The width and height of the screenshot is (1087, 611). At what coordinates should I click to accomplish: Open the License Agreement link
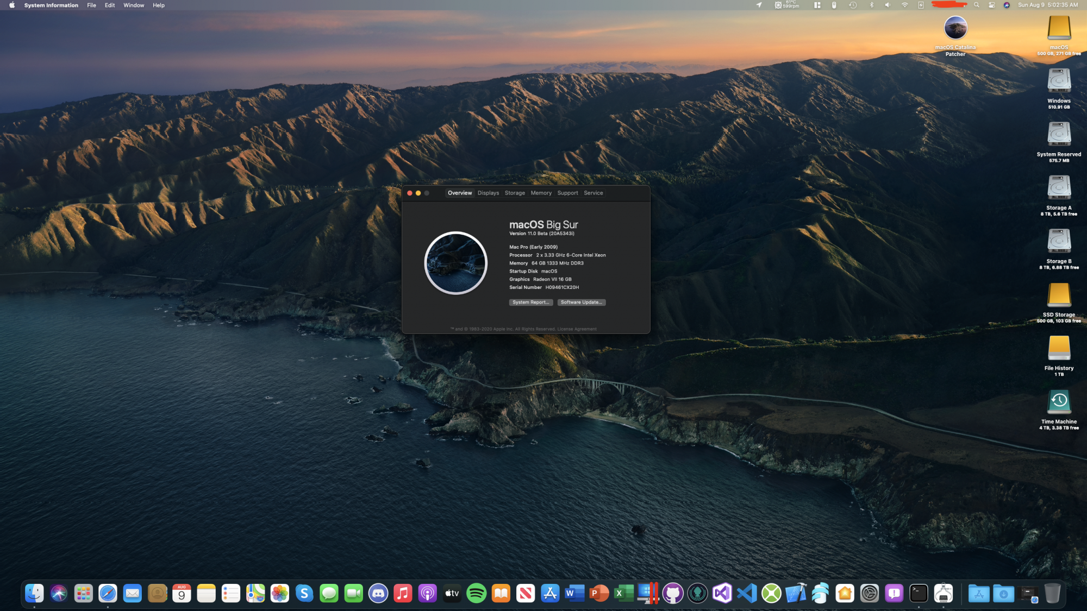(577, 329)
